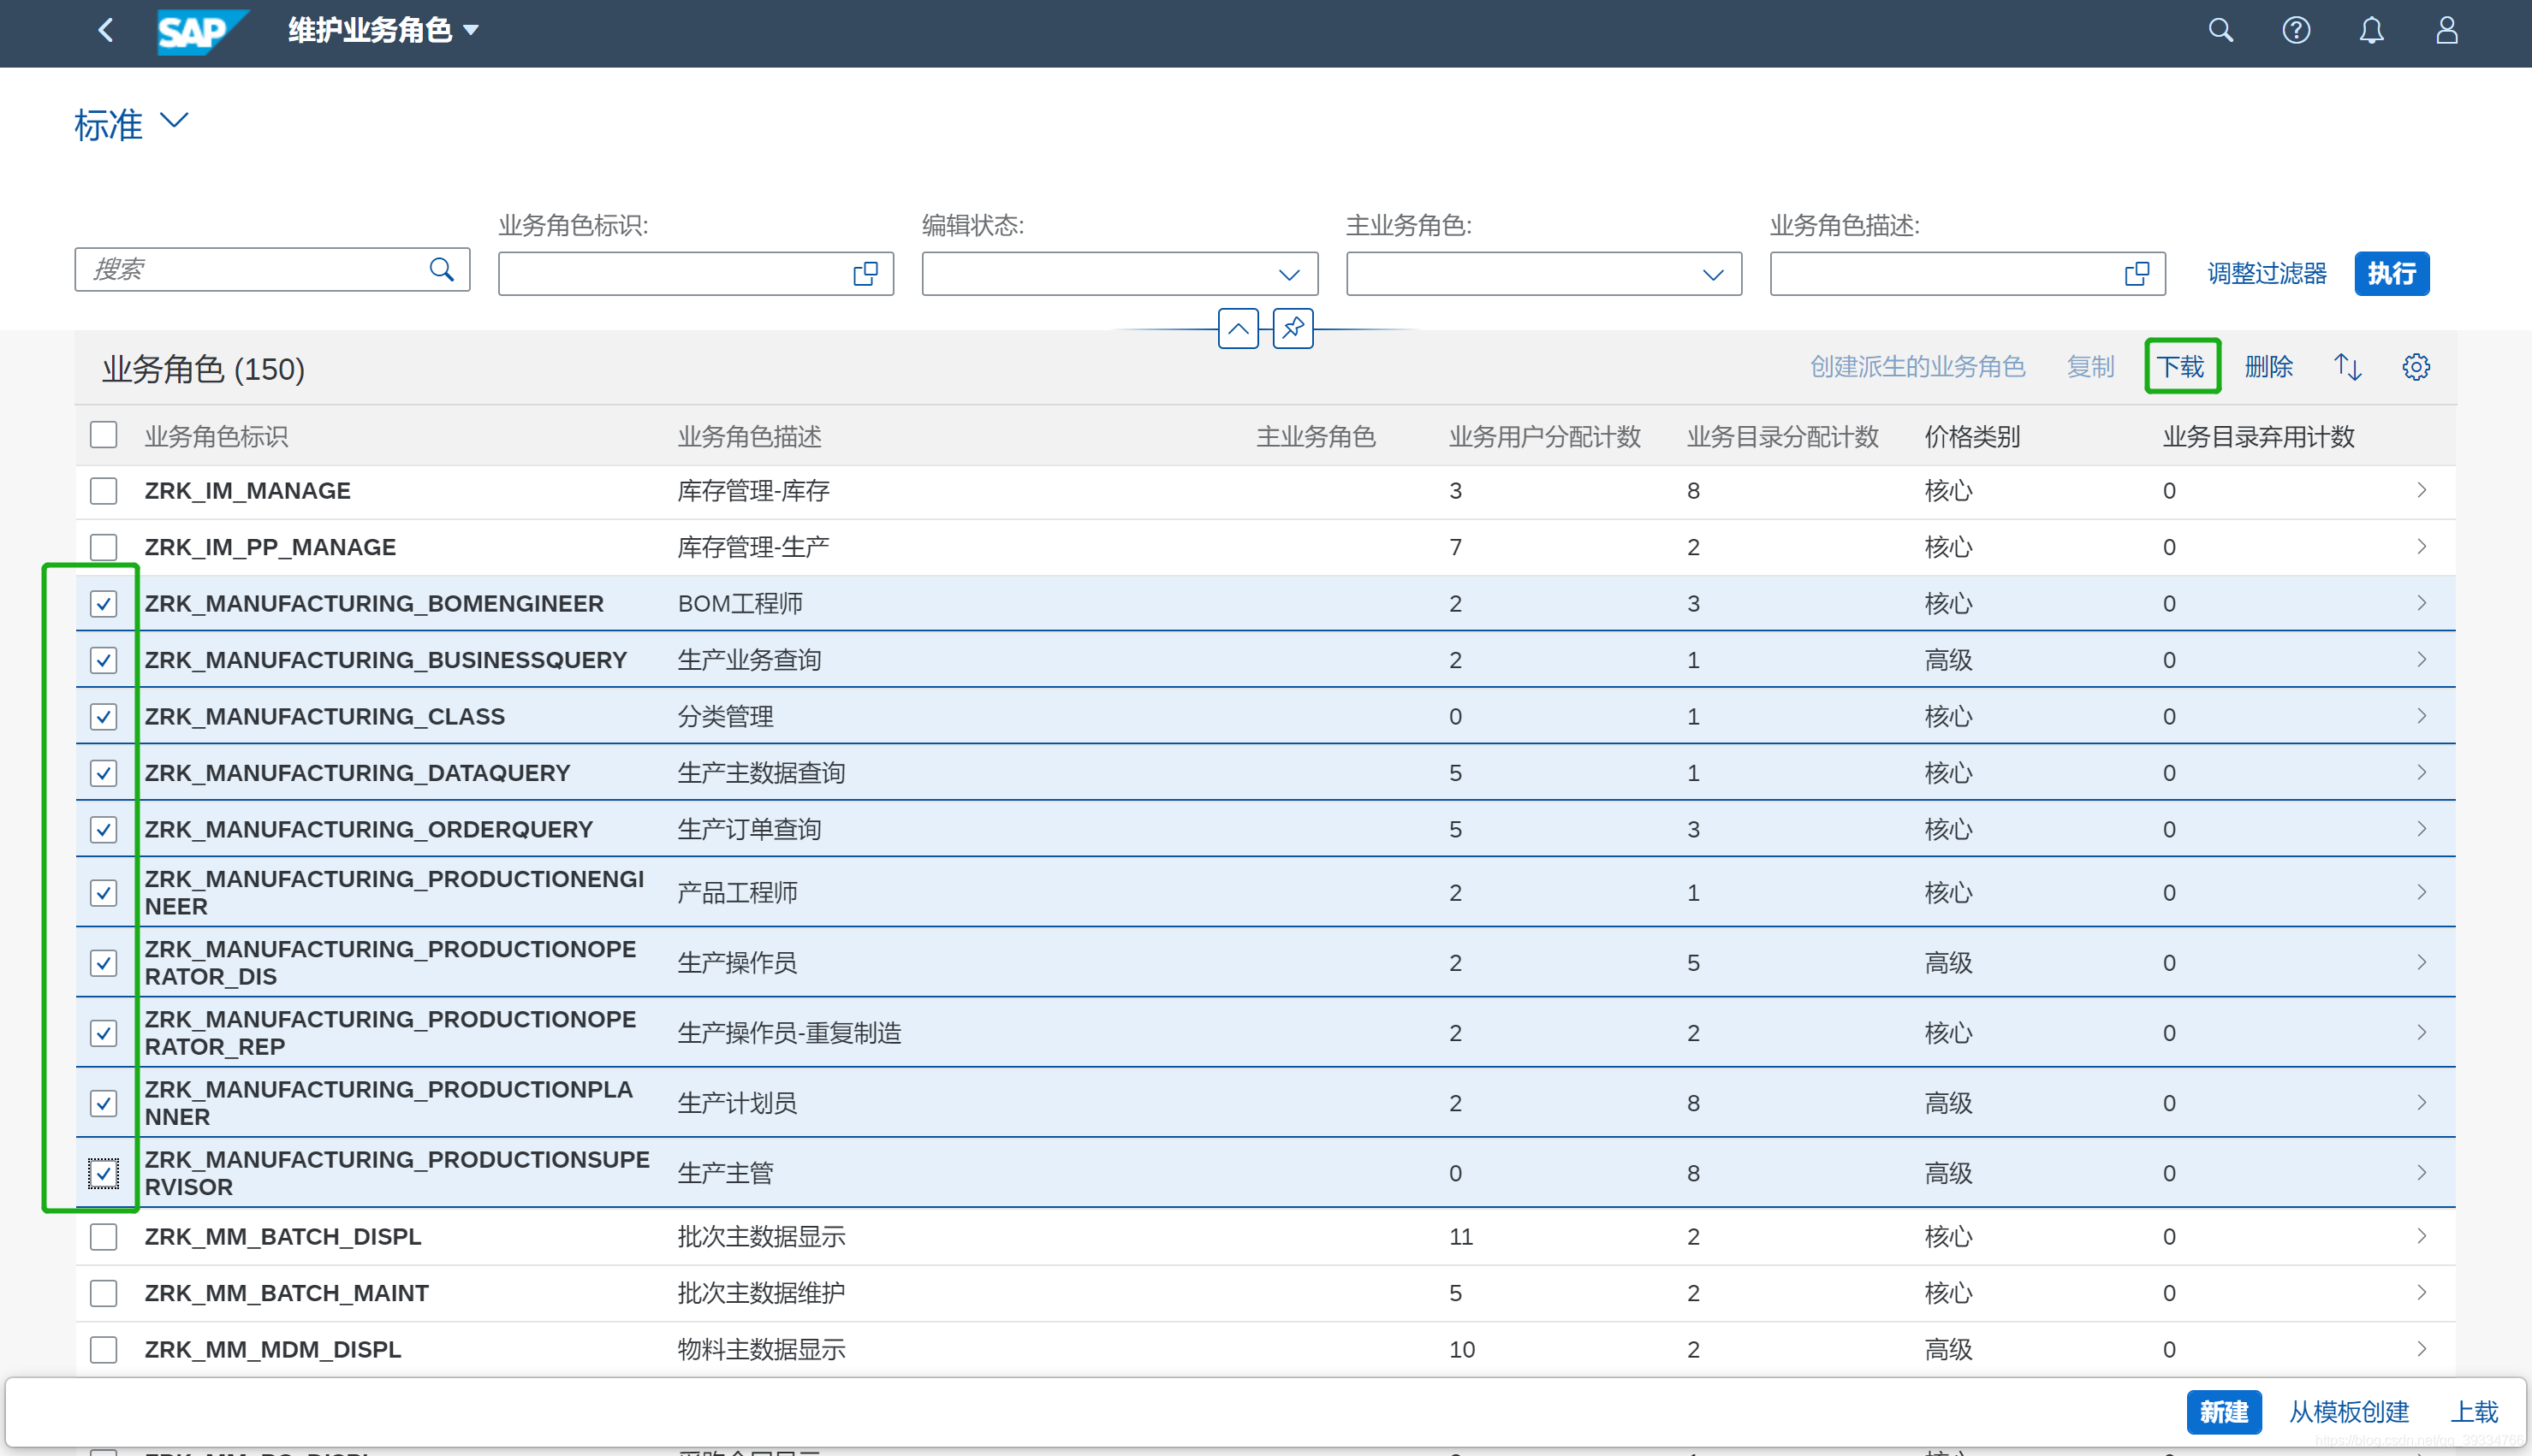Image resolution: width=2532 pixels, height=1456 pixels.
Task: Open table sort settings icon
Action: coord(2347,367)
